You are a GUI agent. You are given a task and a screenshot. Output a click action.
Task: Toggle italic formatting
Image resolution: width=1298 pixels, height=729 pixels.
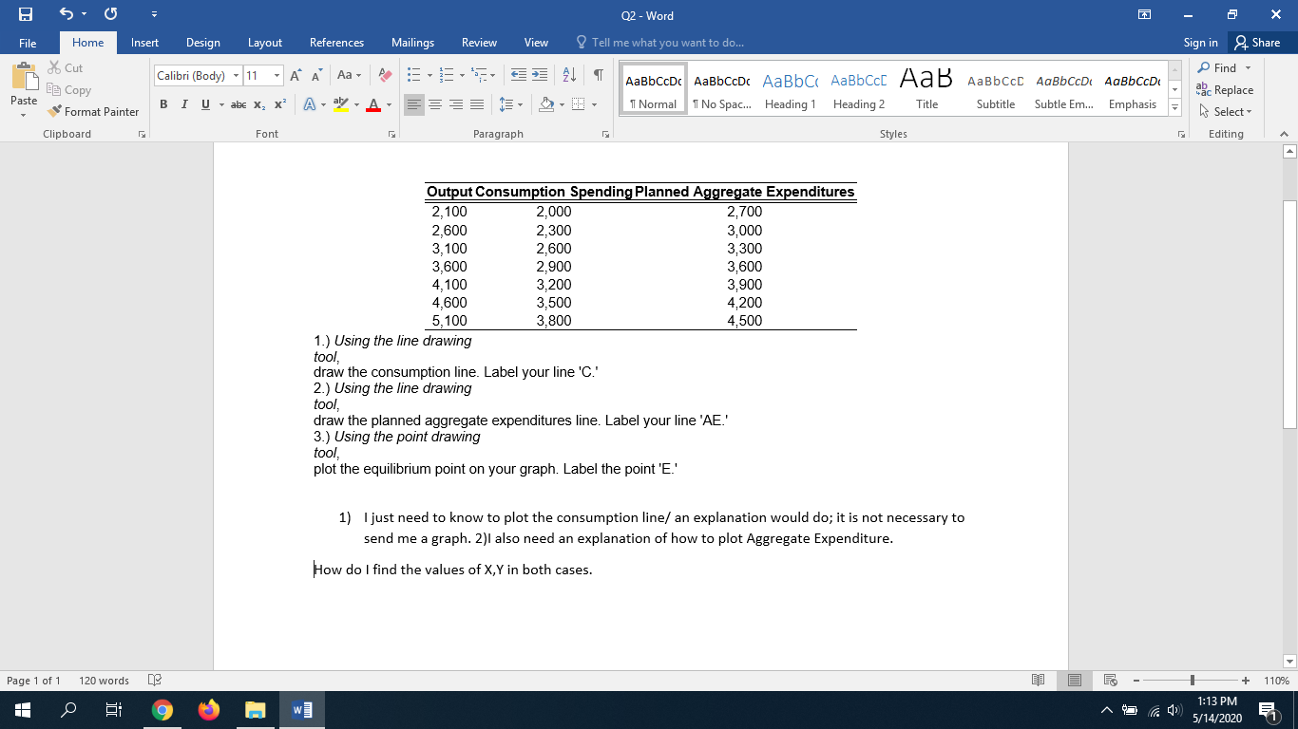[x=182, y=106]
